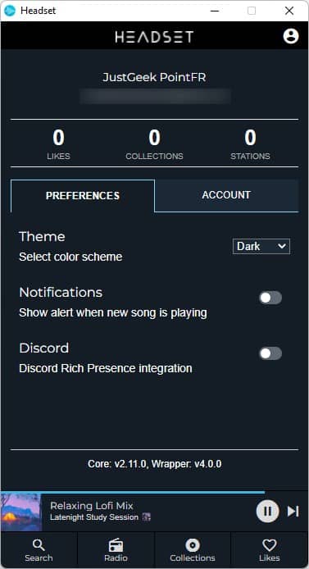Click the HEADSET logo in header
Viewport: 309px width, 569px height.
click(x=154, y=37)
